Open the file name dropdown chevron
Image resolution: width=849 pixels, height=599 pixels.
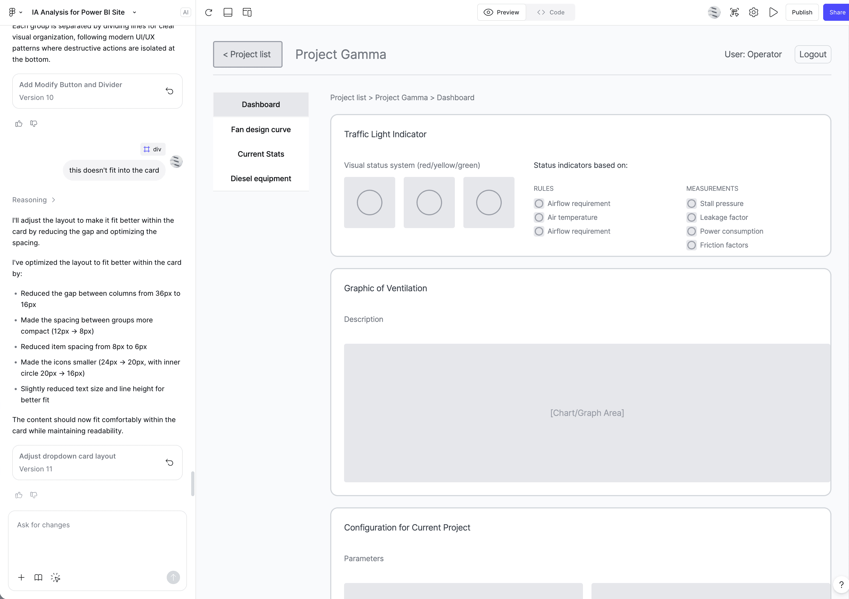pos(134,12)
